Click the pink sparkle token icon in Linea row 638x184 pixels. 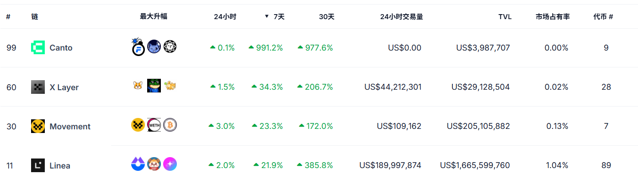point(170,164)
